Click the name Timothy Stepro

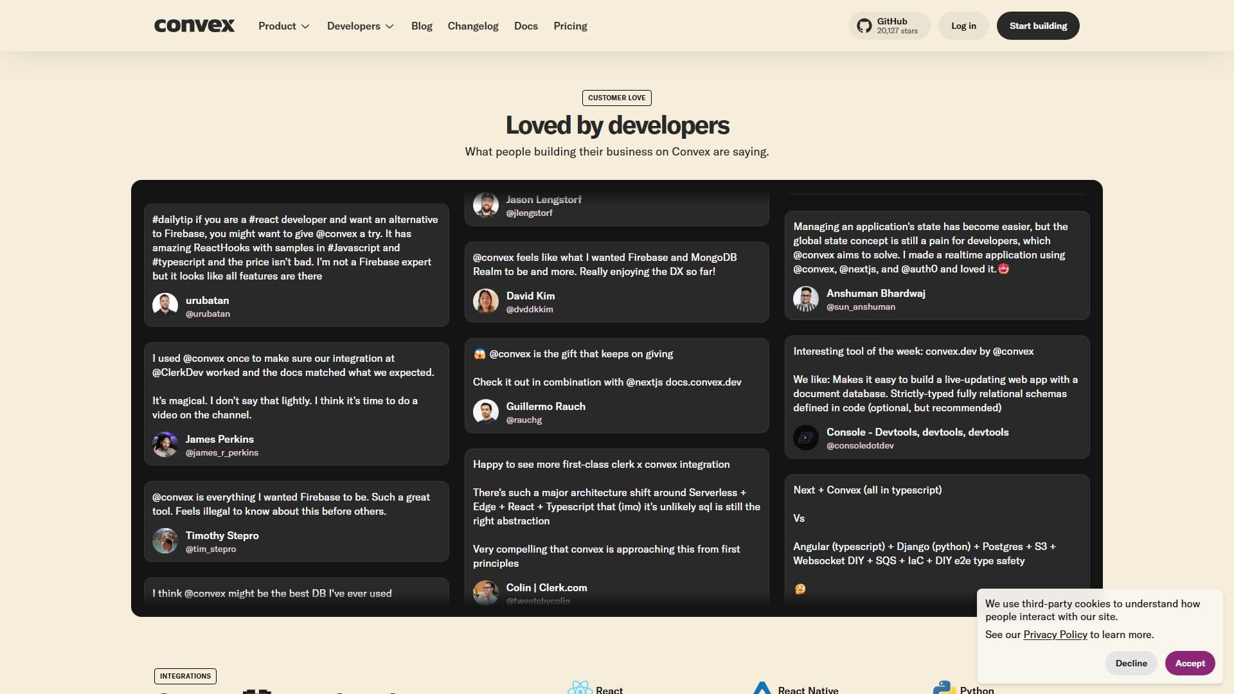222,535
